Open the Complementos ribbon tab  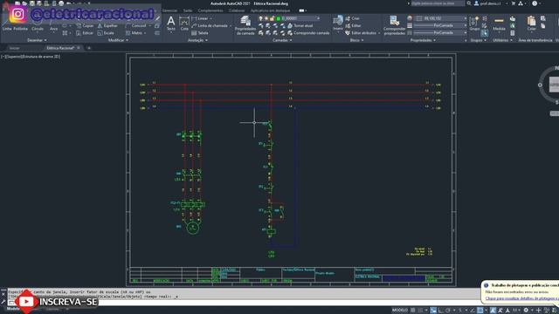coord(210,10)
